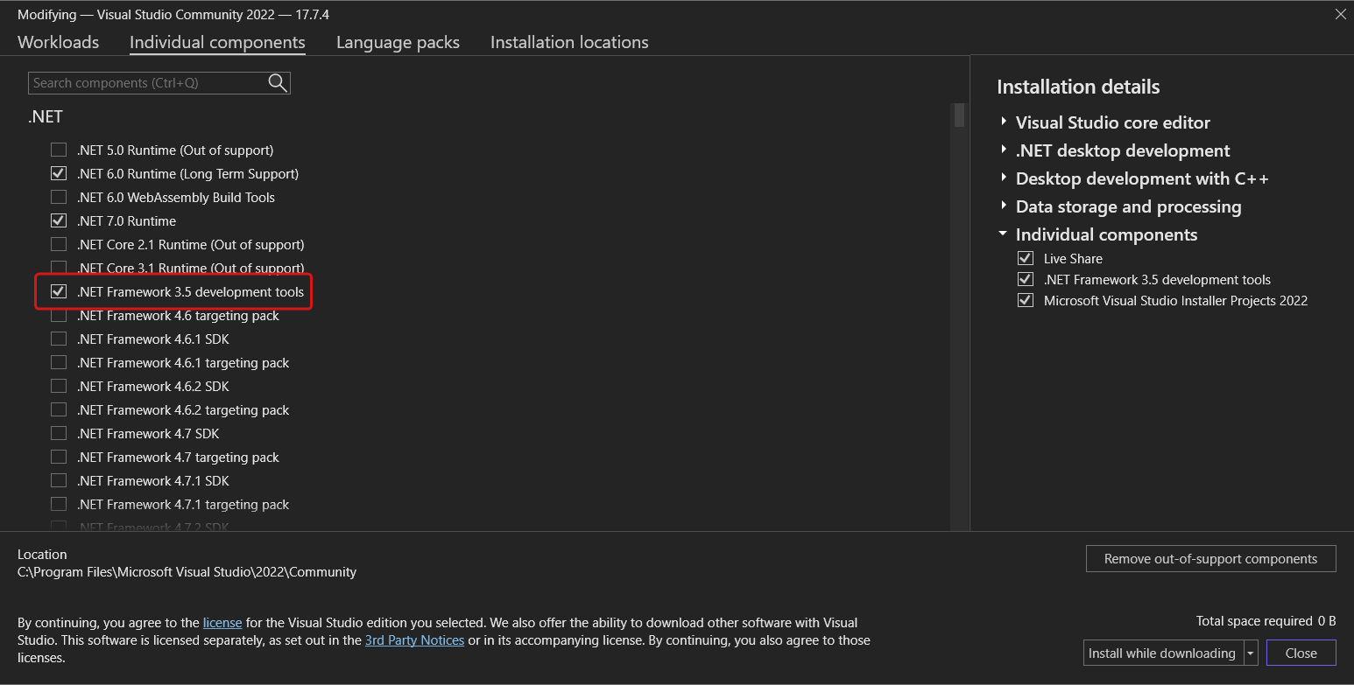Expand .NET desktop development details

click(1004, 150)
